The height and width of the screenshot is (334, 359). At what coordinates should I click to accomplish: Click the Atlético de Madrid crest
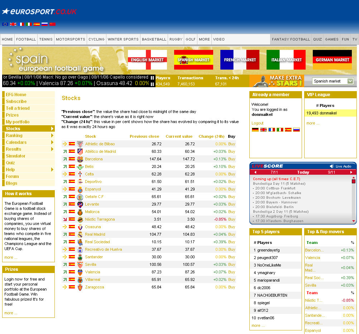click(80, 151)
